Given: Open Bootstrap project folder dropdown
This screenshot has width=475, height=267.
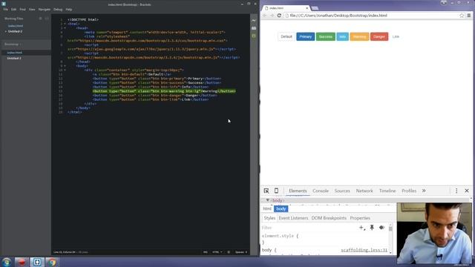Looking at the screenshot, I should [13, 44].
